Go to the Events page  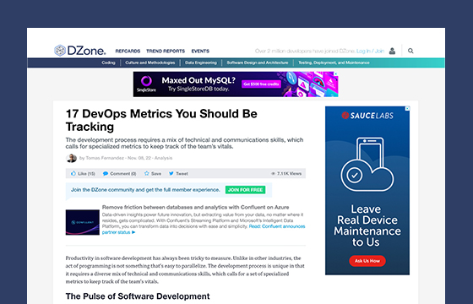pyautogui.click(x=200, y=51)
